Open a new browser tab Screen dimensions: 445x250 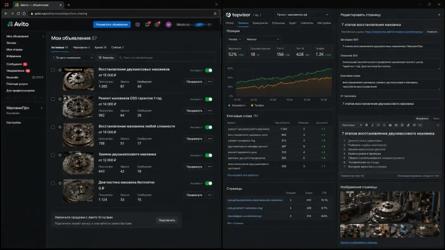(x=69, y=5)
